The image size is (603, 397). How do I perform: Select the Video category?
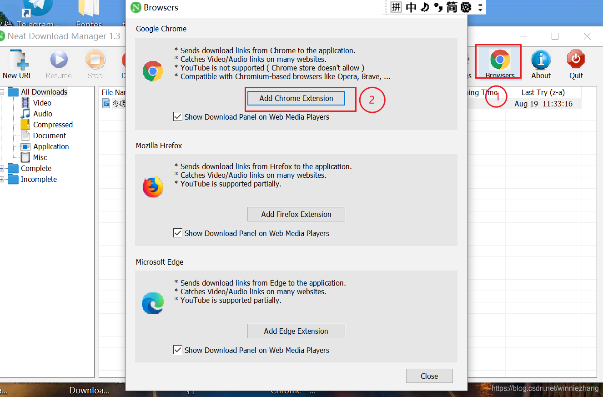(x=42, y=103)
